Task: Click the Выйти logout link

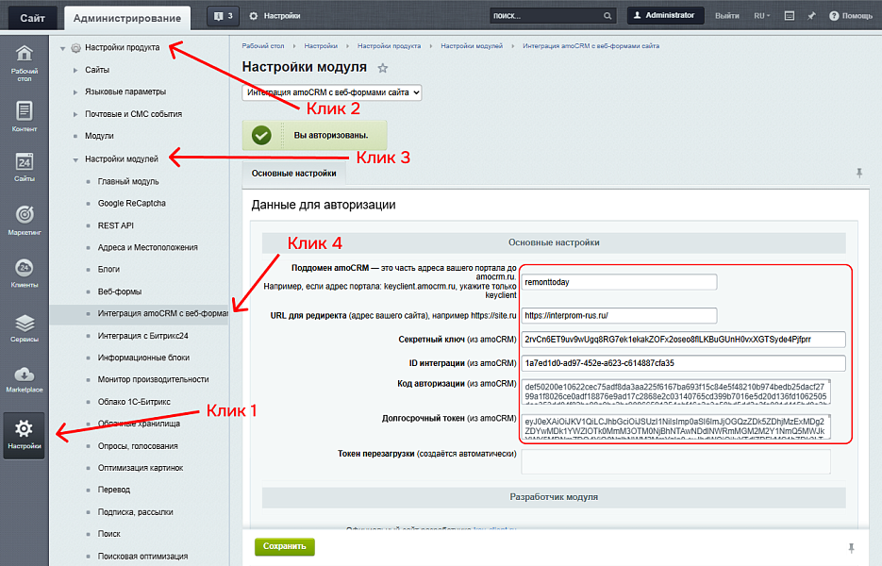Action: 727,16
